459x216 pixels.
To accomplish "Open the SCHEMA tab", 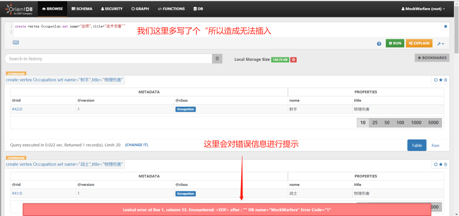I will click(x=82, y=9).
